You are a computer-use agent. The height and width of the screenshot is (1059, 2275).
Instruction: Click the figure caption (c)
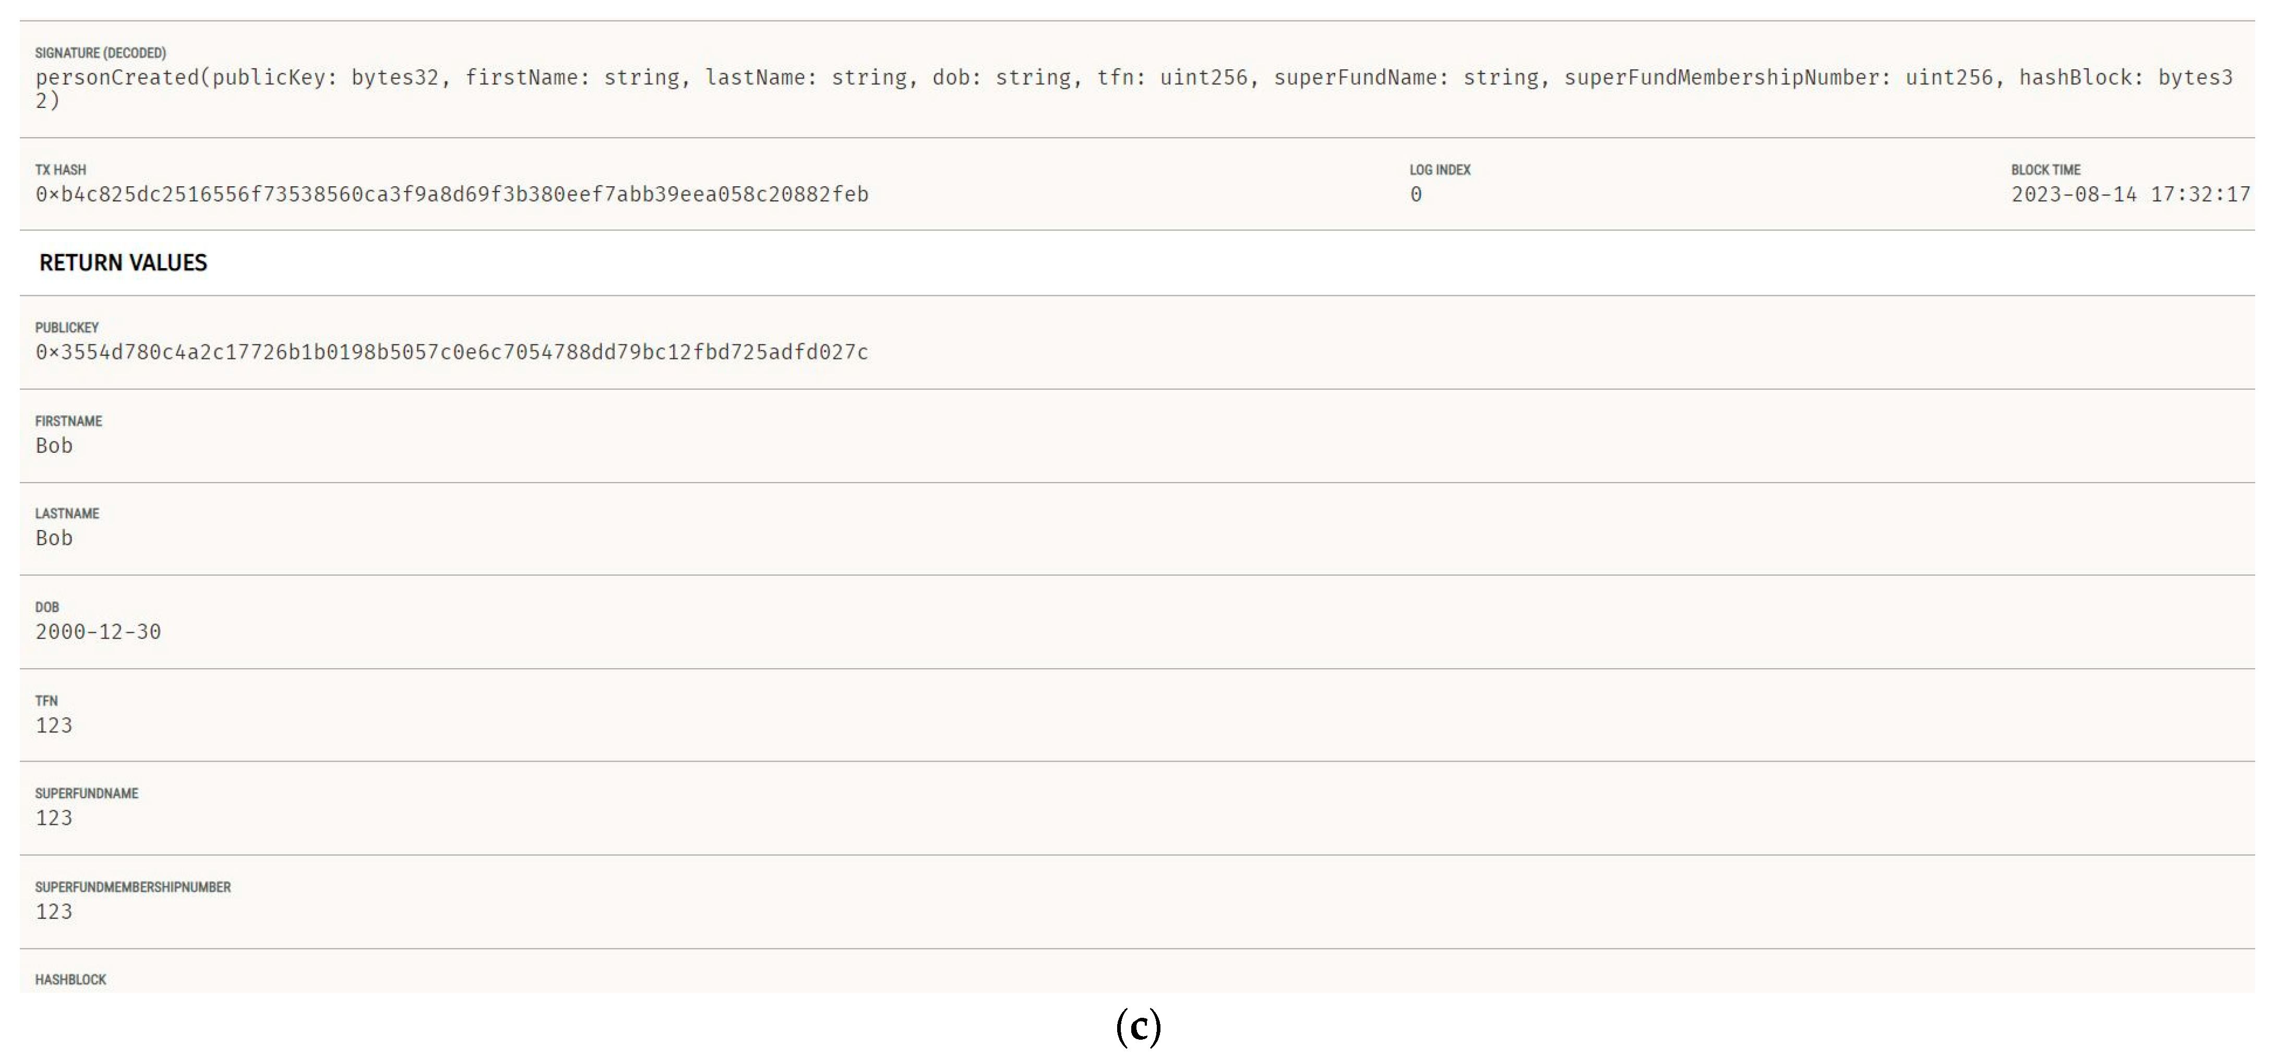coord(1137,1027)
